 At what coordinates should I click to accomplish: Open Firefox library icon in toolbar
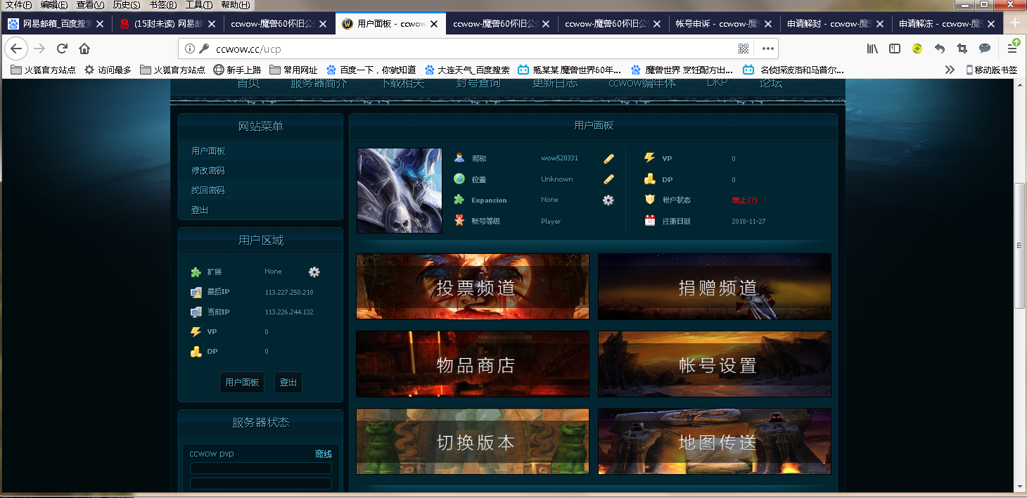pyautogui.click(x=872, y=49)
